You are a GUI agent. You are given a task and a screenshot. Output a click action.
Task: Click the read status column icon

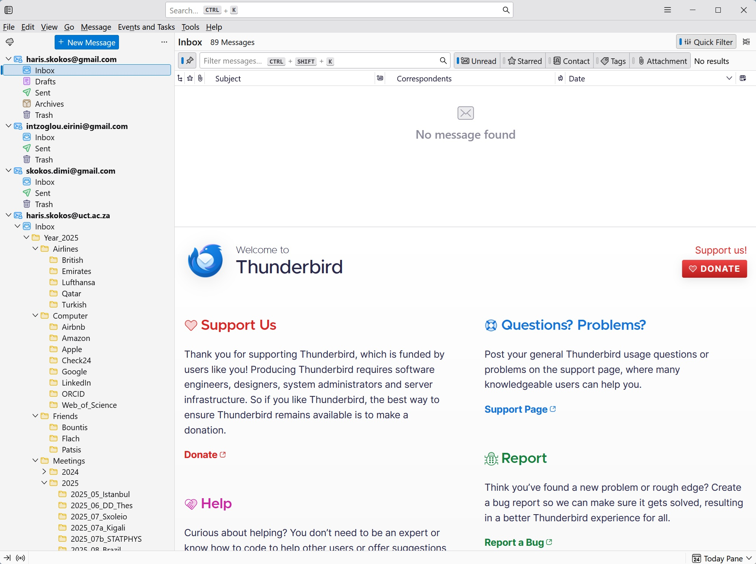tap(380, 78)
